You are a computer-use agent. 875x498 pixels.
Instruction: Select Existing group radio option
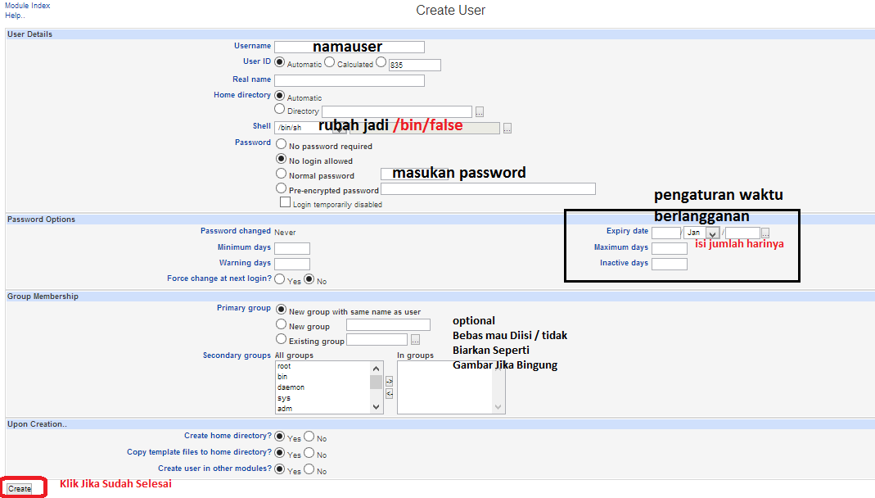[282, 339]
